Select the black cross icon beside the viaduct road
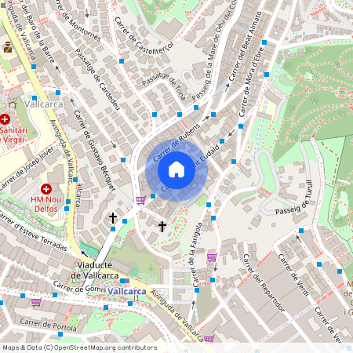This screenshot has width=353, height=353. tap(113, 218)
